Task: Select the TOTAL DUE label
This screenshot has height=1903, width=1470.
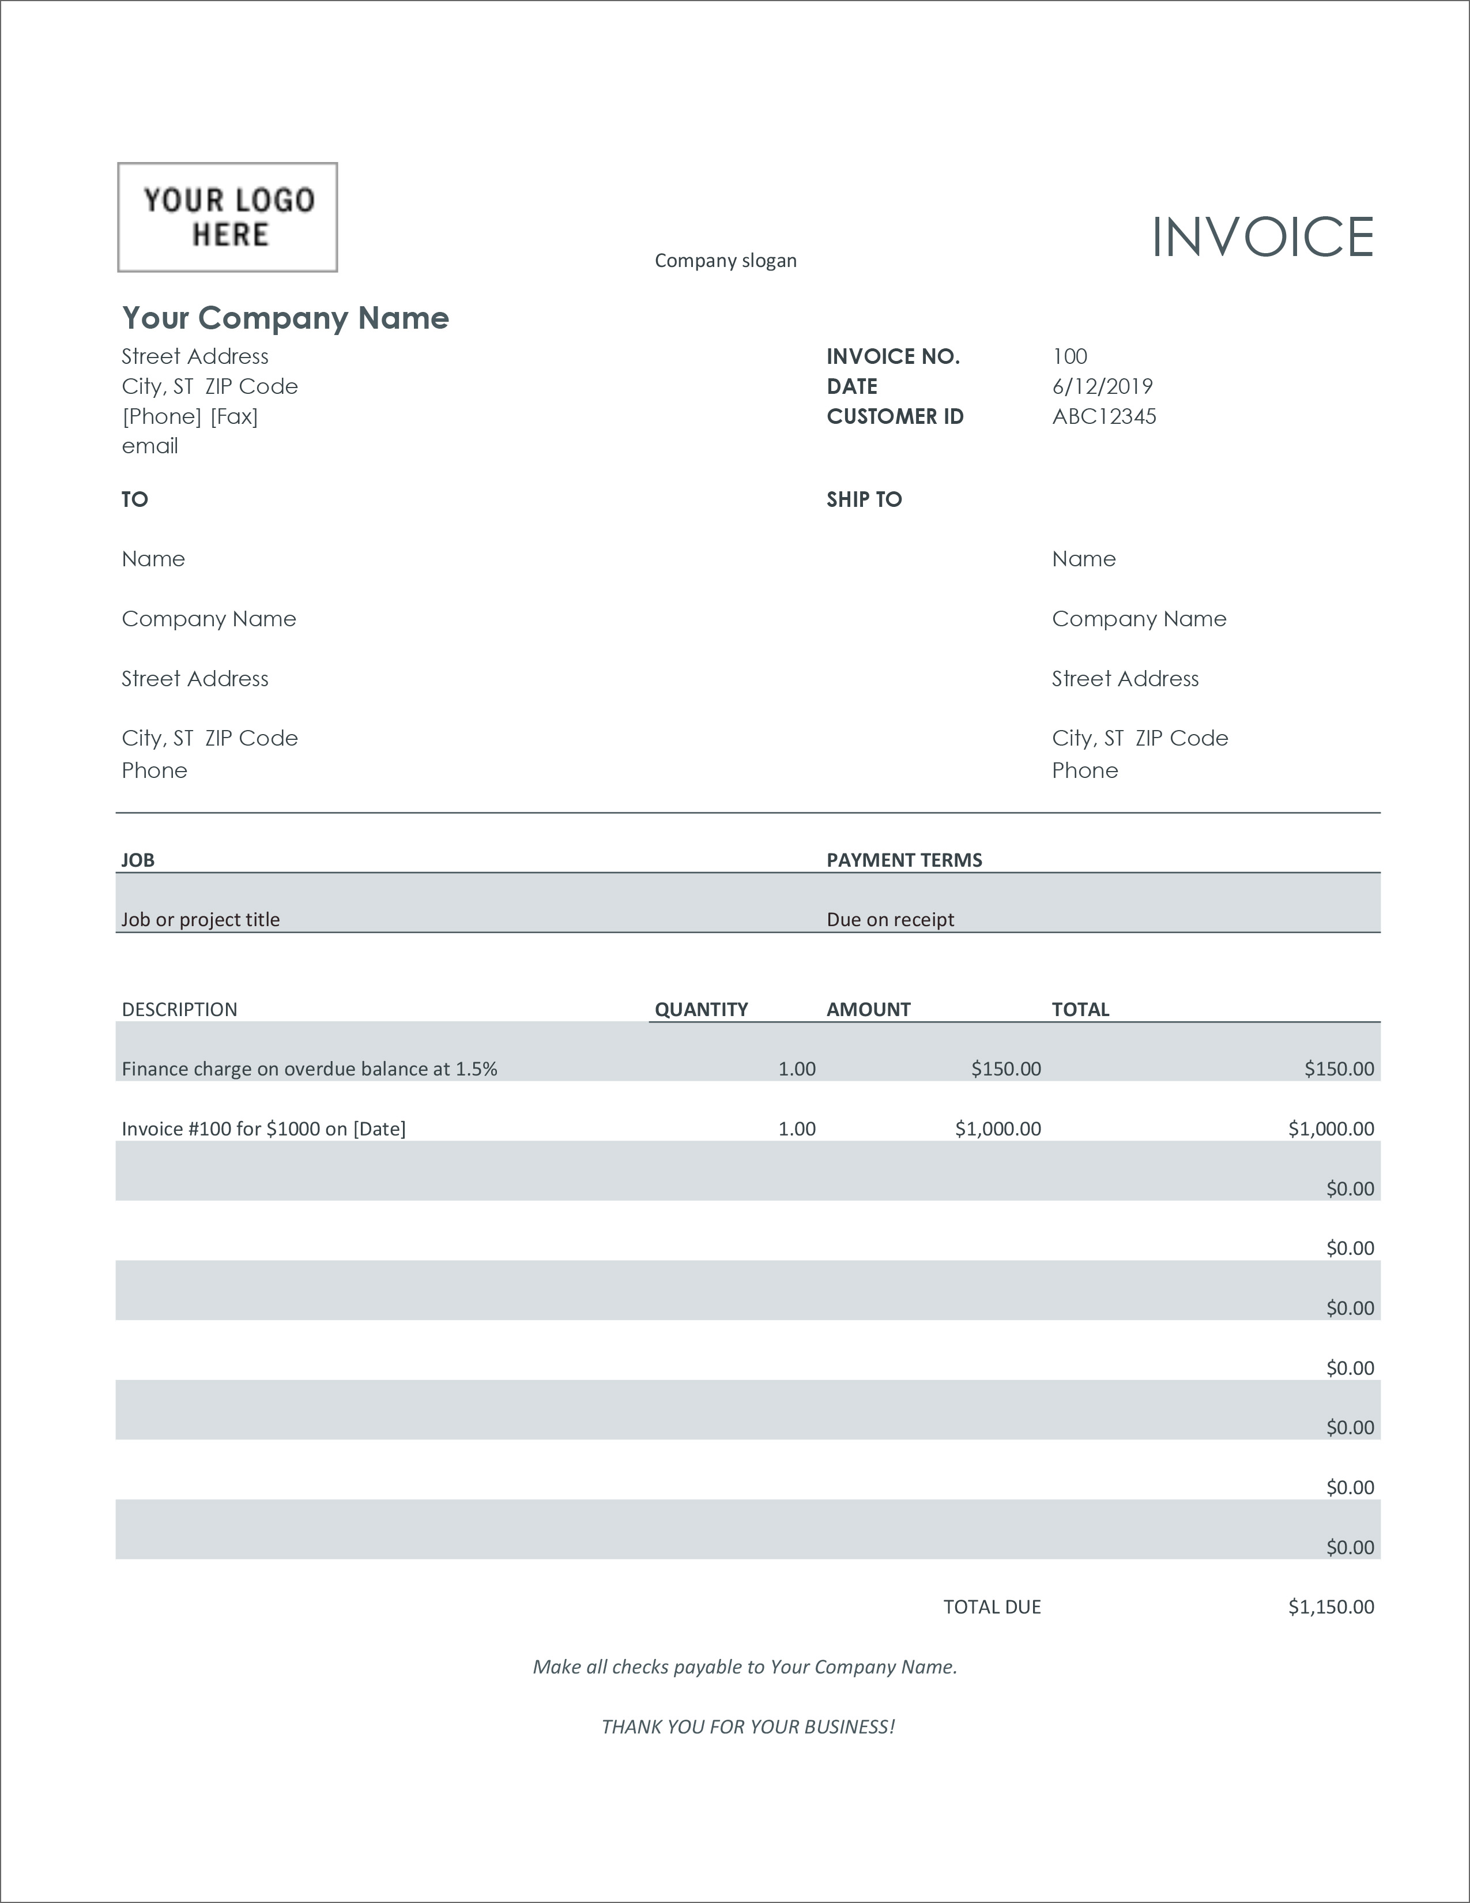Action: pos(992,1607)
